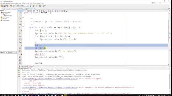Screen dimensions: 172x96
Task: Switch to the Start Page tab
Action: coord(21,9)
